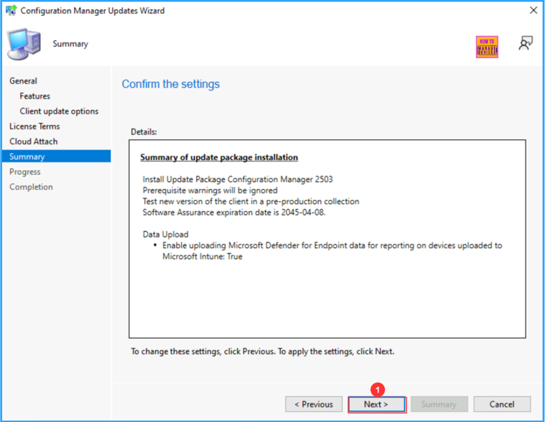545x422 pixels.
Task: Click the Progress step in the sidebar
Action: tap(25, 172)
